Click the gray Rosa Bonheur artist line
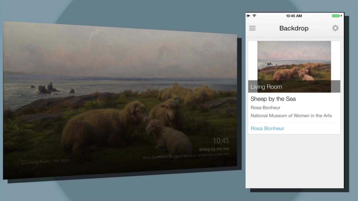Viewport: 358px width, 201px height. coord(265,108)
